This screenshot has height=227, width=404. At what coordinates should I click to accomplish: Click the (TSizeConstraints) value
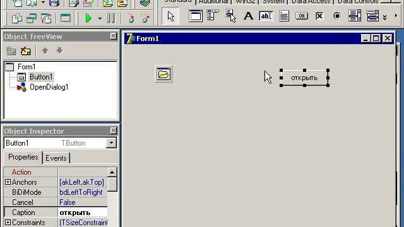[83, 223]
